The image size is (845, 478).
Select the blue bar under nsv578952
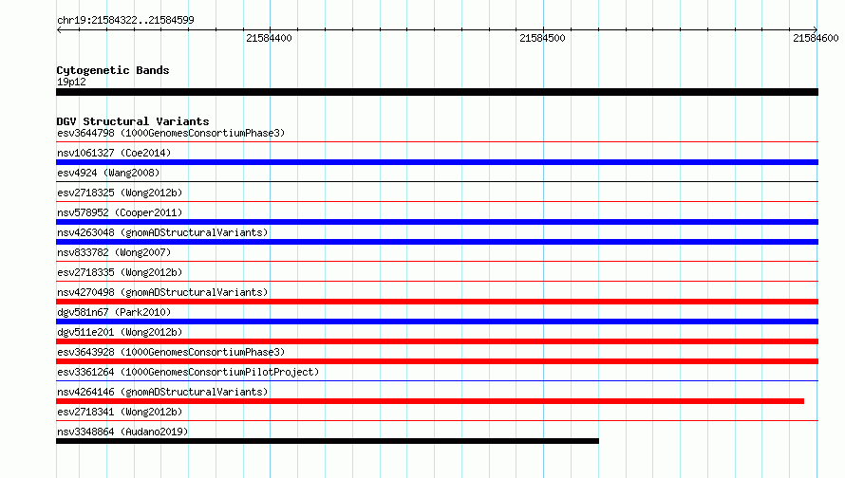[437, 222]
